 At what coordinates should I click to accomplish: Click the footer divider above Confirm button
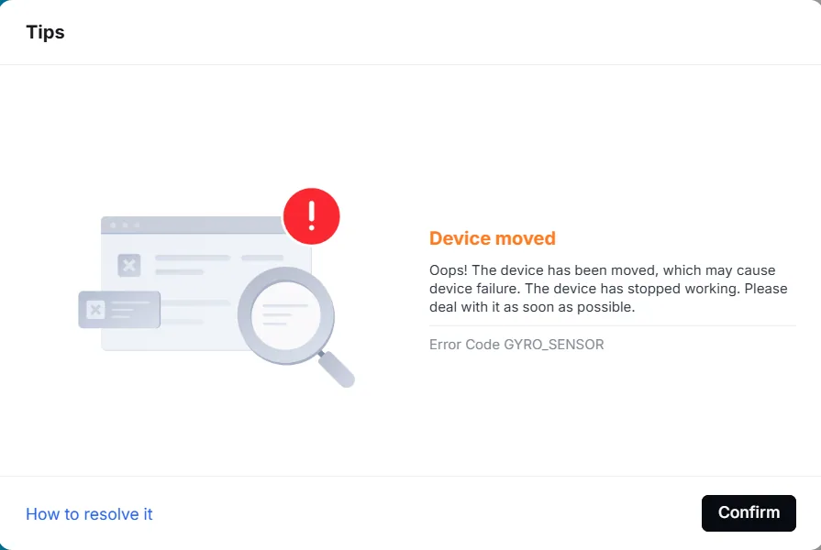click(411, 477)
